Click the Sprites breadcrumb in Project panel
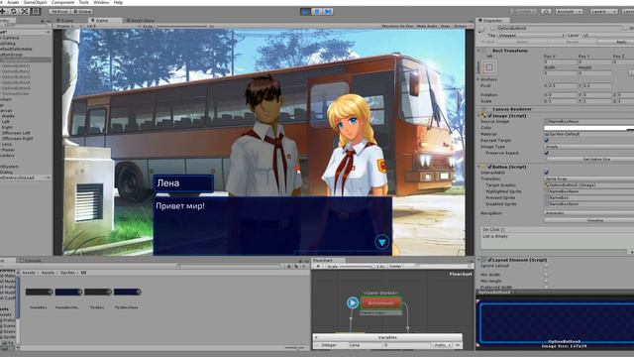 pos(67,273)
